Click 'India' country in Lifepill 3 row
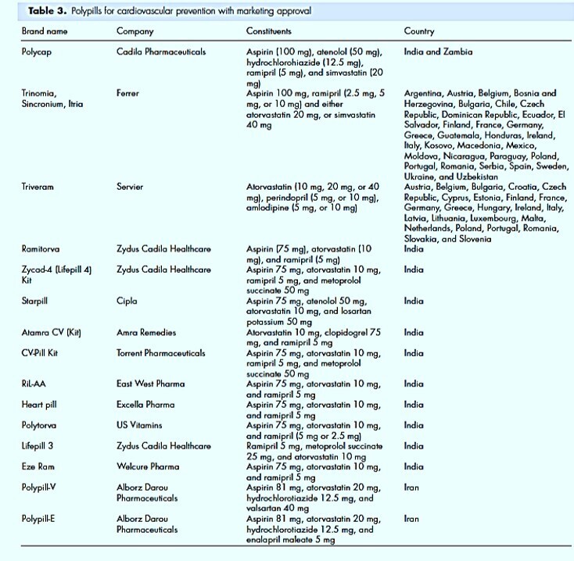Screen dimensions: 574x561 point(414,446)
